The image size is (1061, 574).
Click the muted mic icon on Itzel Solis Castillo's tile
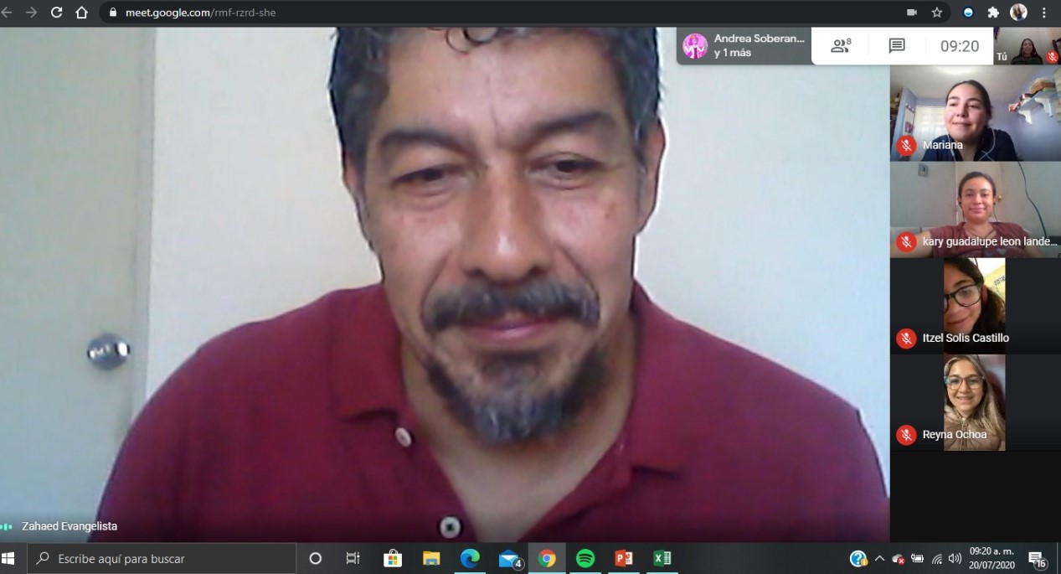[906, 339]
